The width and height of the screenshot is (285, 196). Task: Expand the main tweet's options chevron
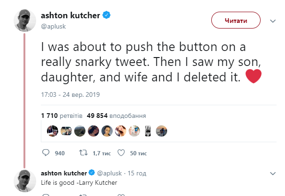[x=272, y=22]
